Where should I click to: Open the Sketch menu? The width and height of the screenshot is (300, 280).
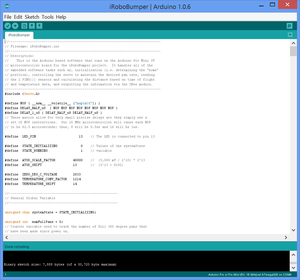pyautogui.click(x=32, y=17)
